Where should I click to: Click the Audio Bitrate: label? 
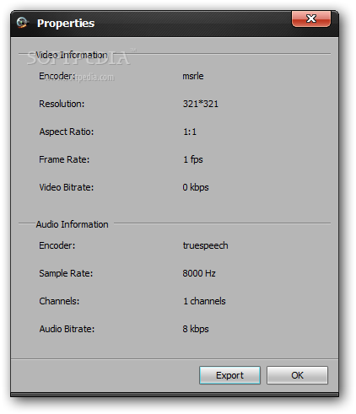pos(67,329)
